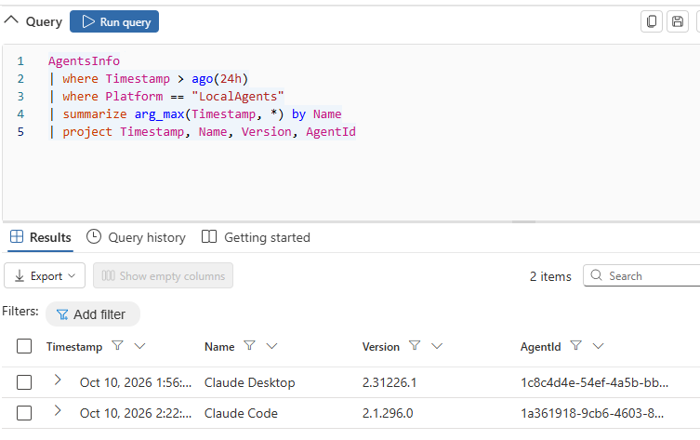Check the Claude Code row checkbox
The image size is (700, 440).
pyautogui.click(x=24, y=413)
